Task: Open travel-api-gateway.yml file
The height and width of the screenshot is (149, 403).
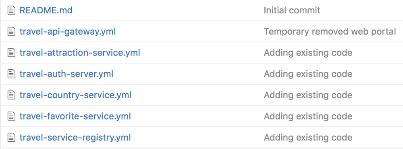Action: (68, 31)
